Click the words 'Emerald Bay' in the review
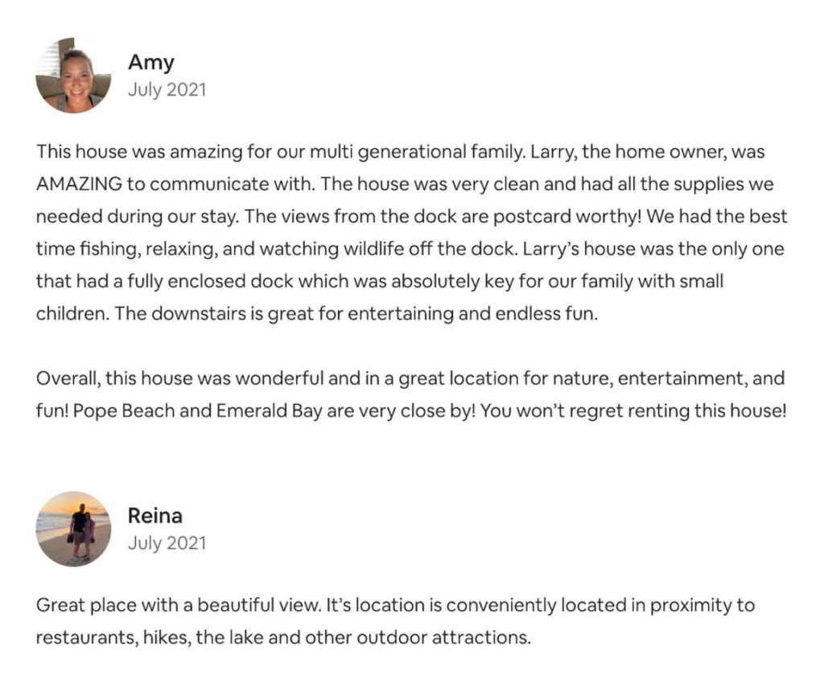 pos(269,411)
